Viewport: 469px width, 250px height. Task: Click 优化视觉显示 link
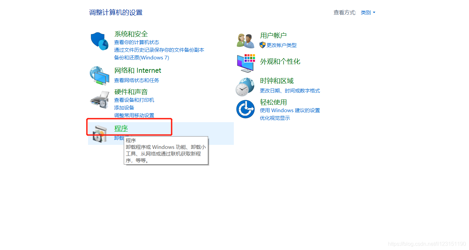click(275, 118)
